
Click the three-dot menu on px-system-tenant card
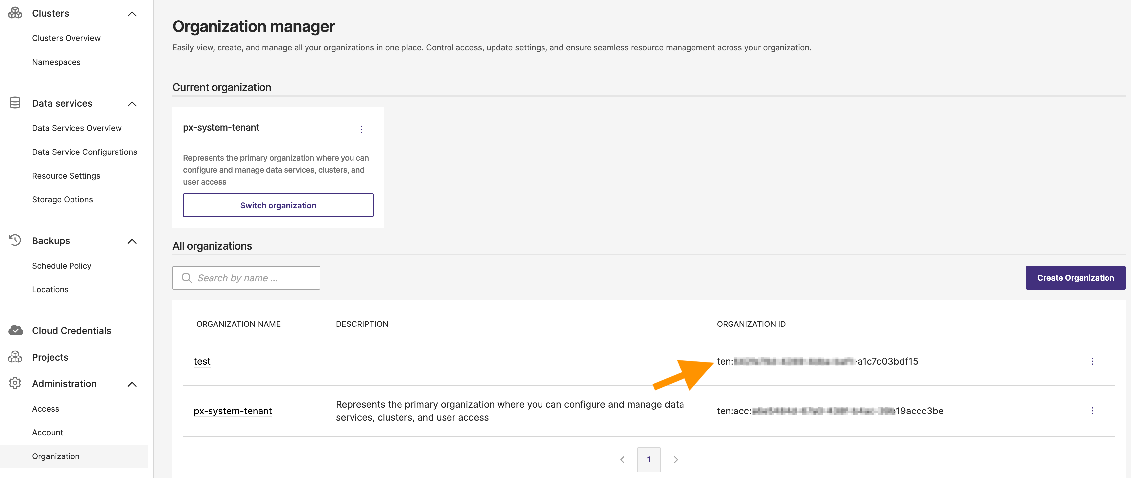point(361,129)
